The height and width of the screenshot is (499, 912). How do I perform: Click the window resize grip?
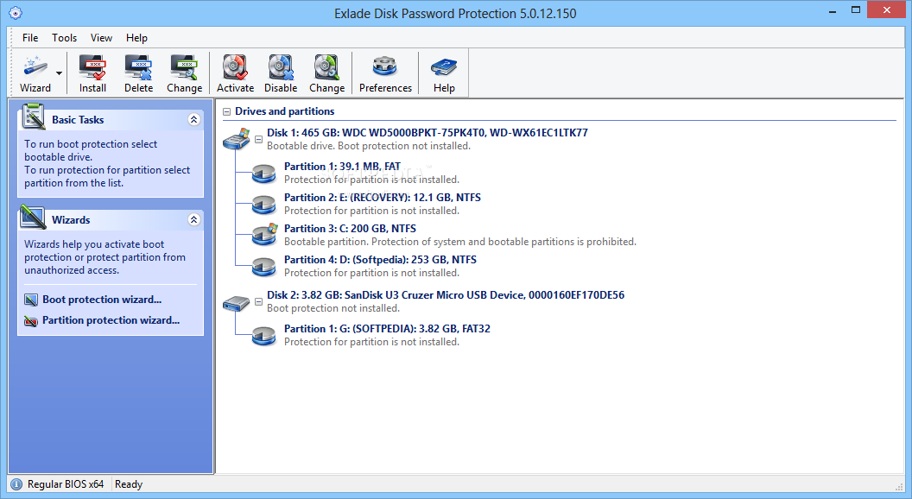[x=899, y=486]
